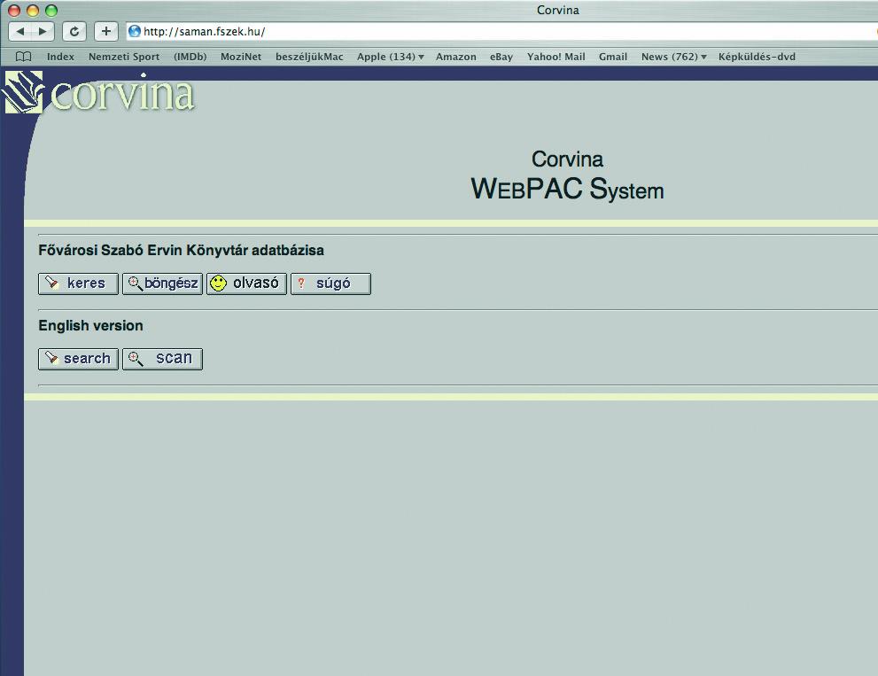Screen dimensions: 878x676
Task: Click the browser forward arrow button
Action: tap(43, 31)
